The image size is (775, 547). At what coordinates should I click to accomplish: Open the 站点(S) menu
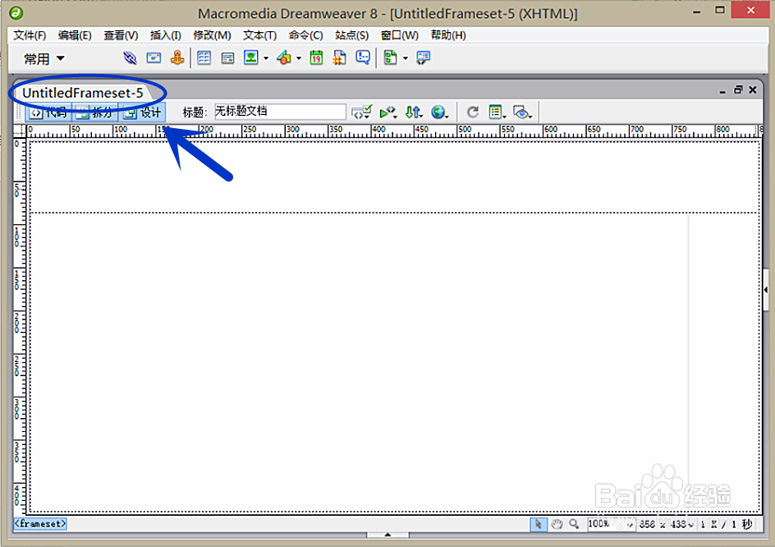pyautogui.click(x=352, y=35)
